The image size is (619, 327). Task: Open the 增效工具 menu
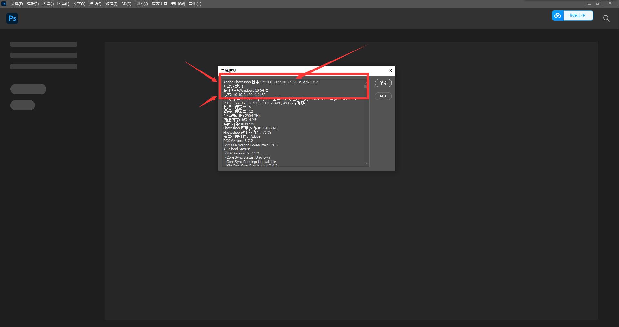coord(160,4)
